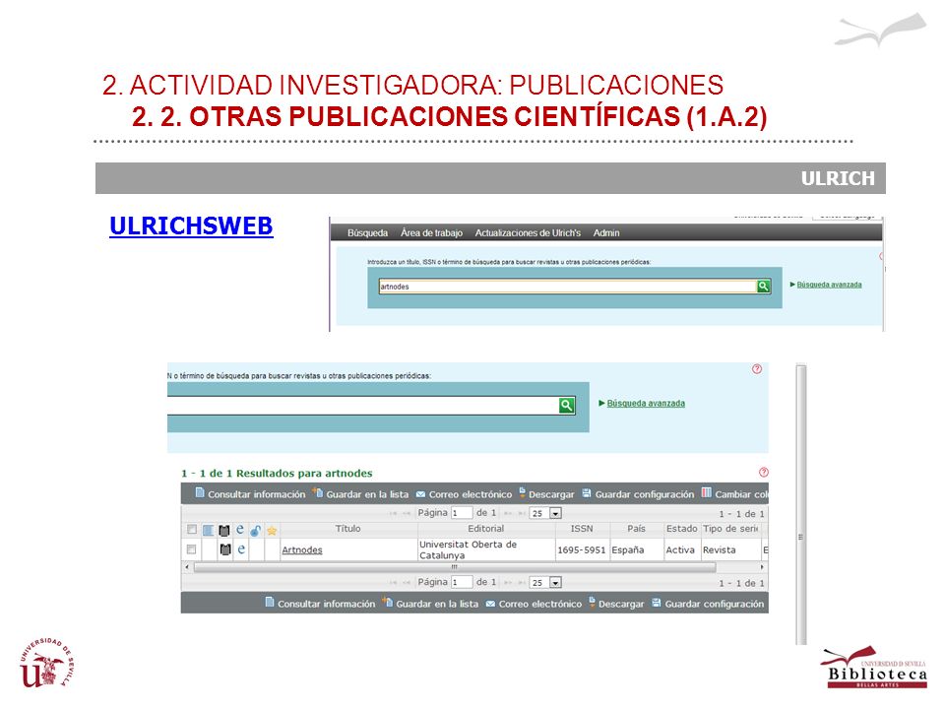Click Búsqueda avanzada next to the artnodes search box
The width and height of the screenshot is (945, 709).
[x=829, y=285]
